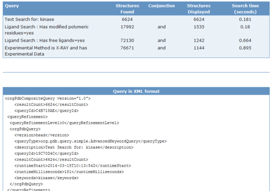Click structures found value 76671
This screenshot has height=191, width=272.
pyautogui.click(x=127, y=48)
